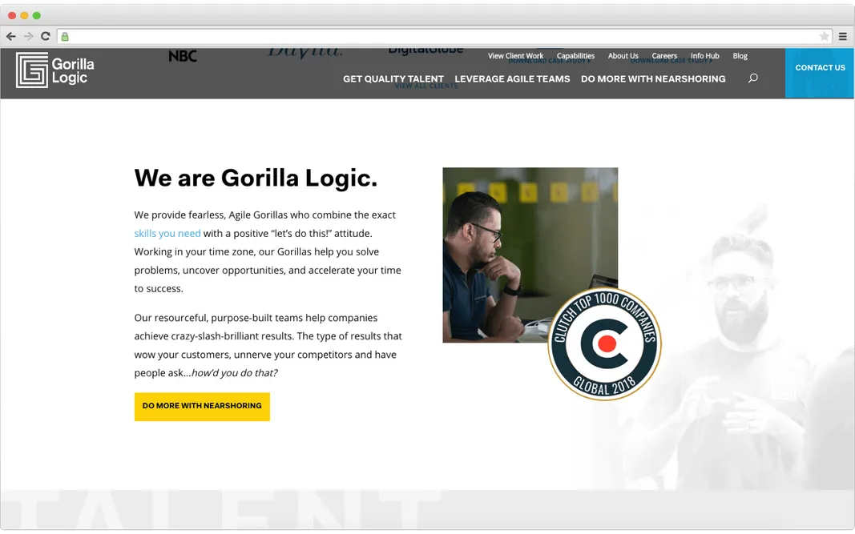Open Do More With Nearshoring nav item
The width and height of the screenshot is (855, 534).
tap(653, 79)
